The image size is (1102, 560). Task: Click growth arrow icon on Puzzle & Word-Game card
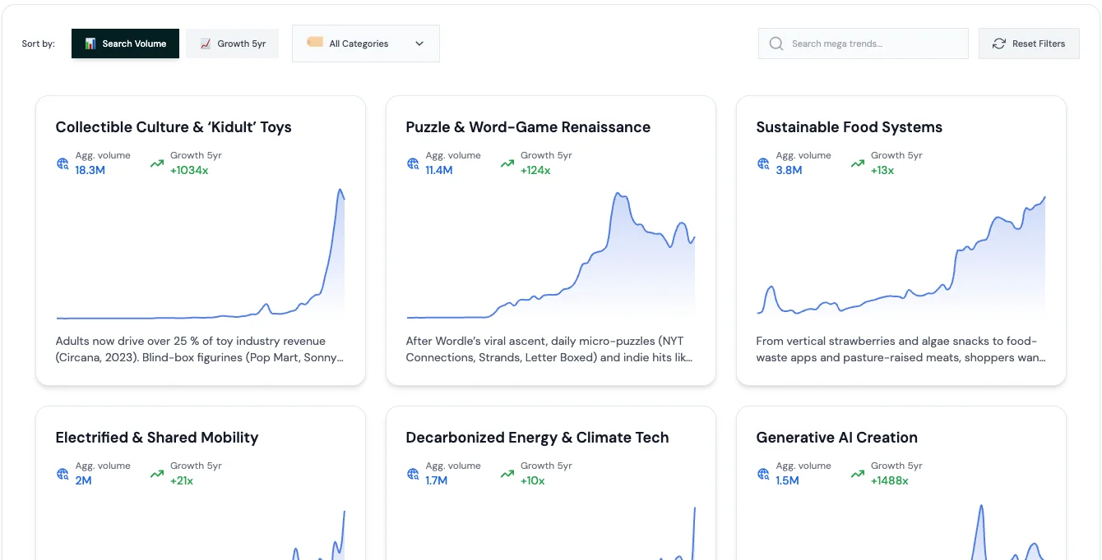[507, 163]
